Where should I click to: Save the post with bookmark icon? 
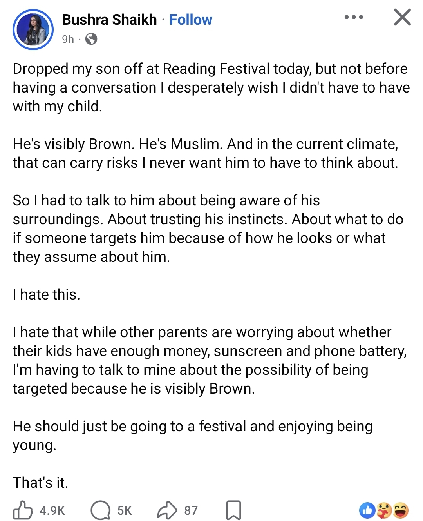(x=233, y=510)
